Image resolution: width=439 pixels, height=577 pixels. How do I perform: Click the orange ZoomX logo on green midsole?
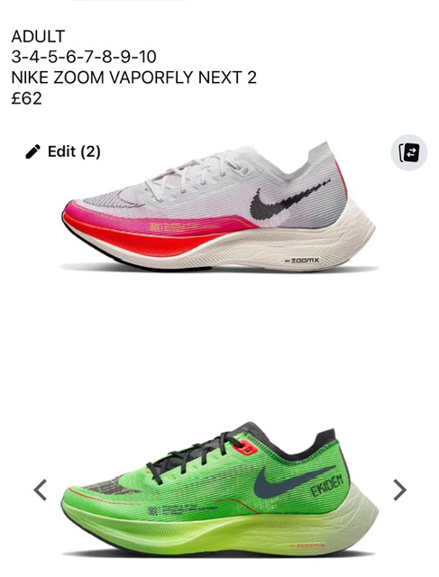pyautogui.click(x=307, y=545)
